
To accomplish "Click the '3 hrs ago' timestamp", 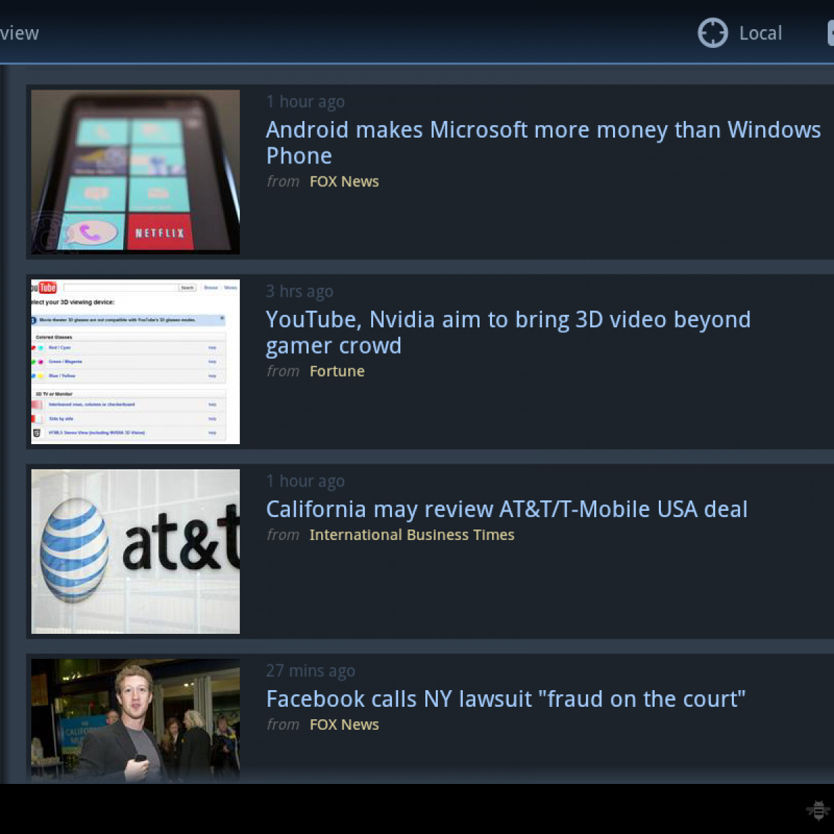I will pos(300,291).
